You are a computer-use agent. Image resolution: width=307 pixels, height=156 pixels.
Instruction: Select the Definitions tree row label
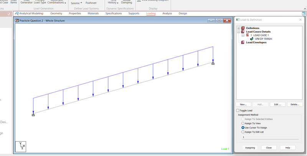point(253,28)
